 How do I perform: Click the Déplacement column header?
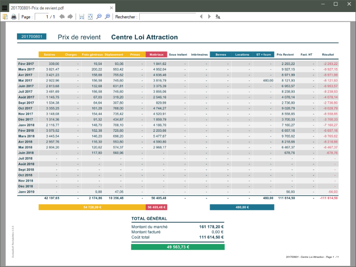(x=114, y=54)
